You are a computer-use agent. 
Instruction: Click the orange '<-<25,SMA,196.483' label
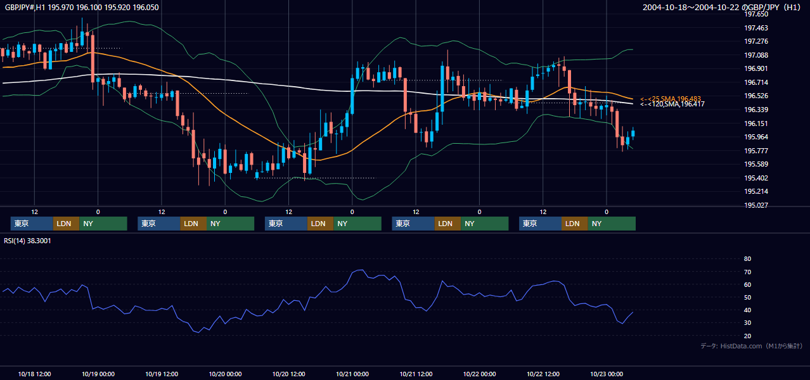(671, 99)
